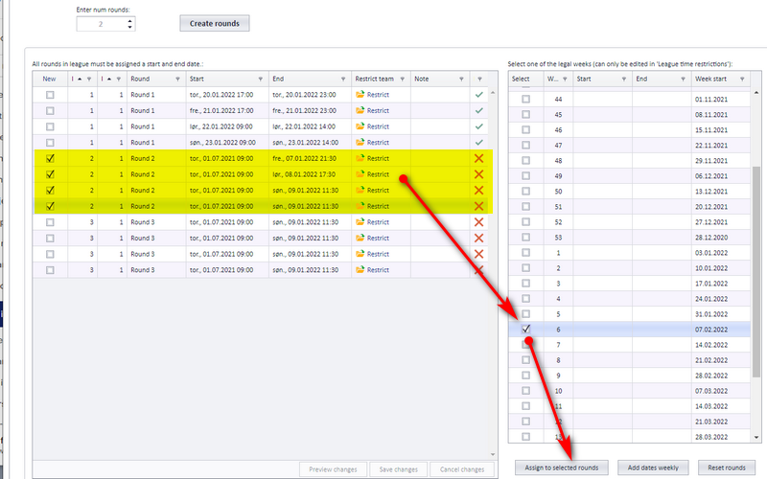Click the week number cell 49
This screenshot has height=479, width=767.
(558, 176)
